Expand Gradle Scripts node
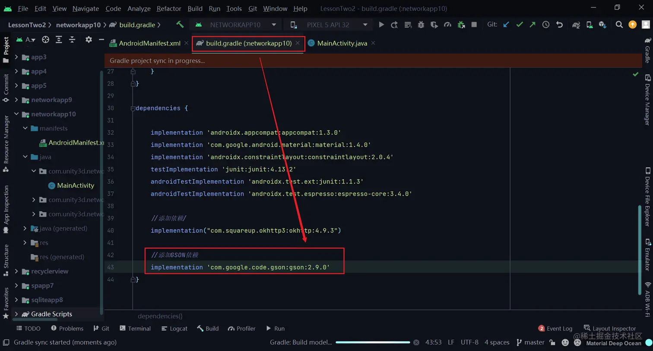 [x=16, y=314]
